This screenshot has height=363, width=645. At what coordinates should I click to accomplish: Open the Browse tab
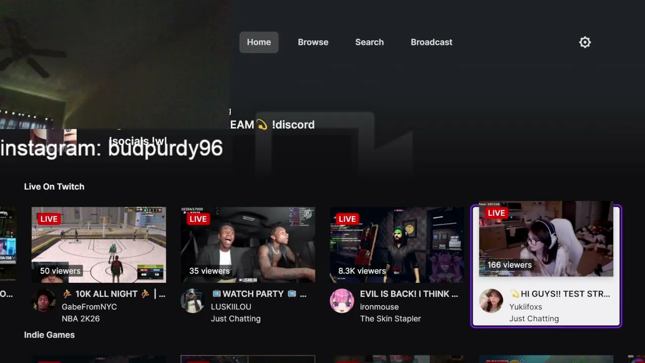tap(313, 42)
